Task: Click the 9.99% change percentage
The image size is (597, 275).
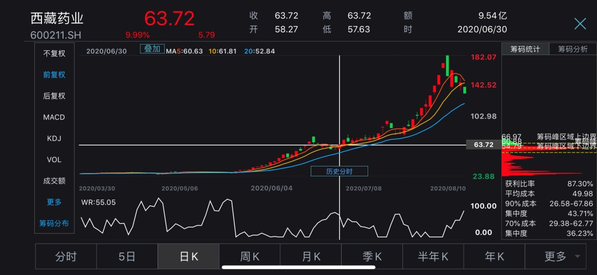Action: coord(138,35)
